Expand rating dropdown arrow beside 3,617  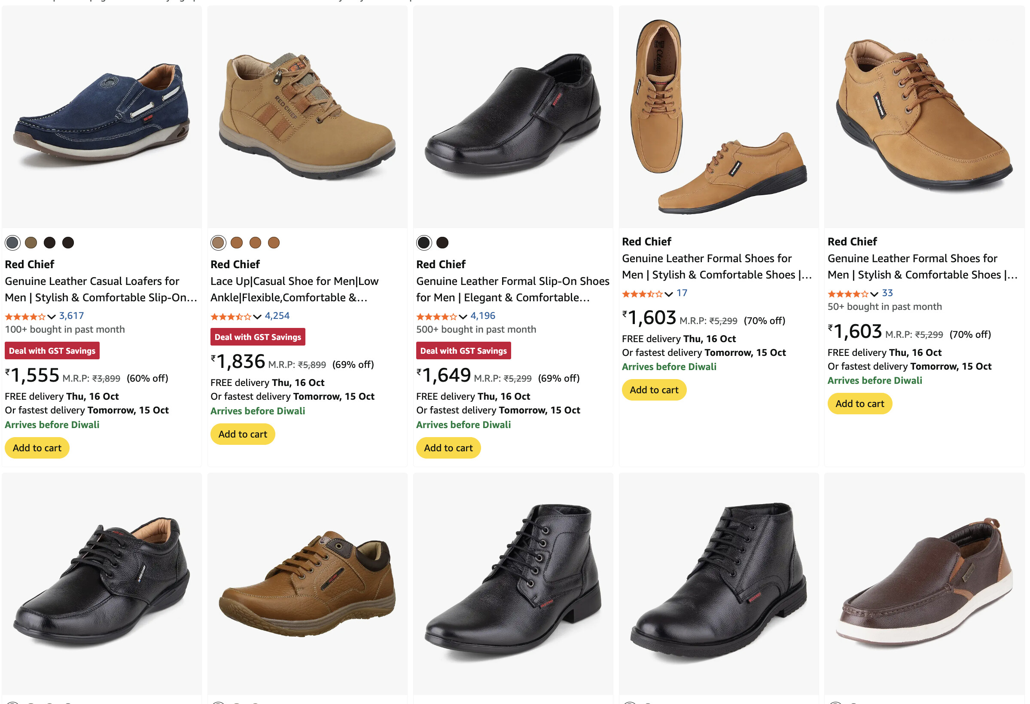click(52, 317)
